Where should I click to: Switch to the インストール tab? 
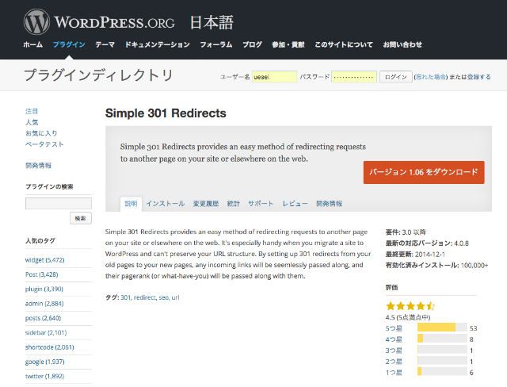pyautogui.click(x=166, y=204)
